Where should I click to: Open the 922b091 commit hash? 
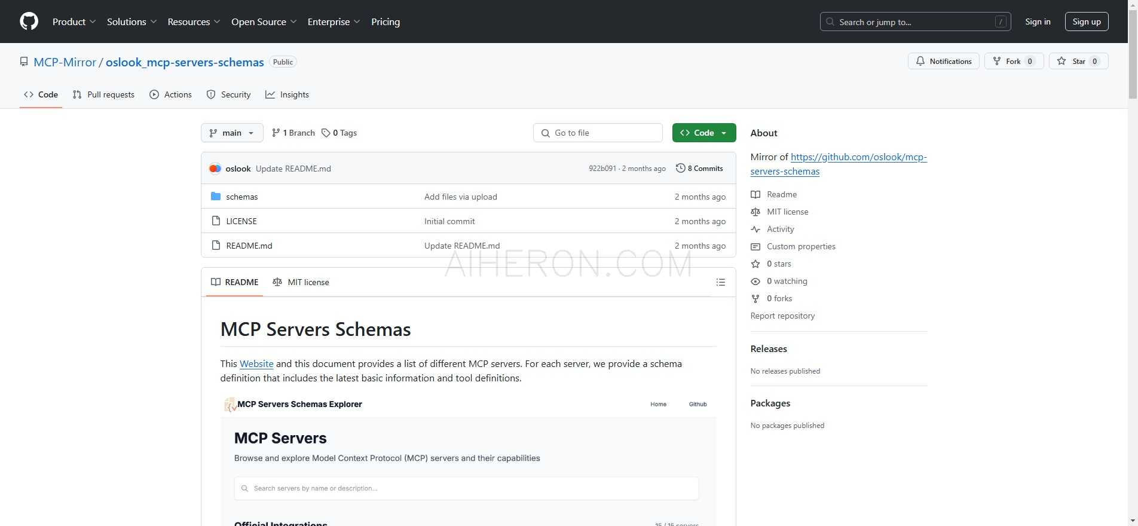(602, 169)
